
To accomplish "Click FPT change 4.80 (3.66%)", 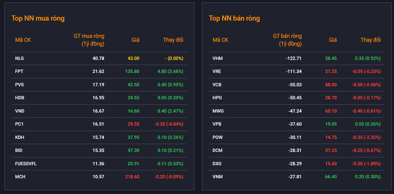I will click(x=170, y=71).
